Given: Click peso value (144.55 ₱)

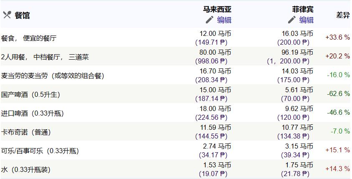Looking at the screenshot, I should (x=211, y=136).
